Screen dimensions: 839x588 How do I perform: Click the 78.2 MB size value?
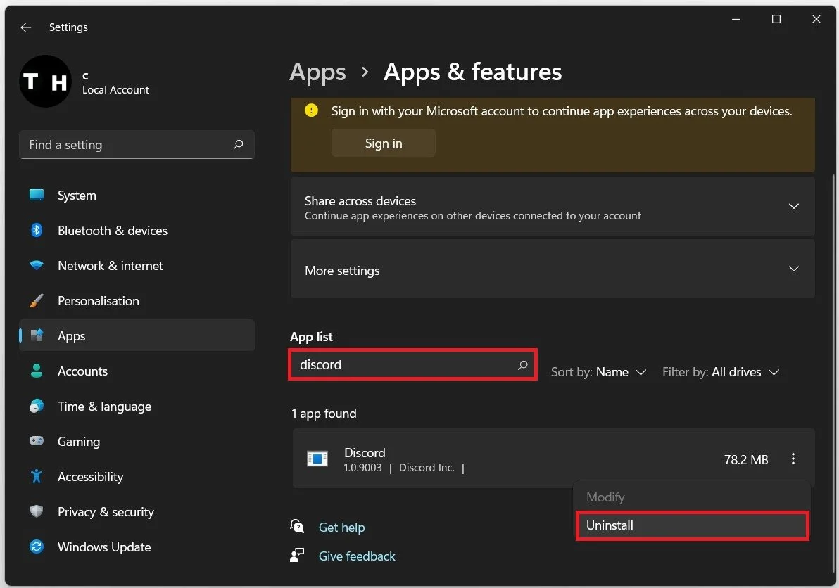click(746, 460)
